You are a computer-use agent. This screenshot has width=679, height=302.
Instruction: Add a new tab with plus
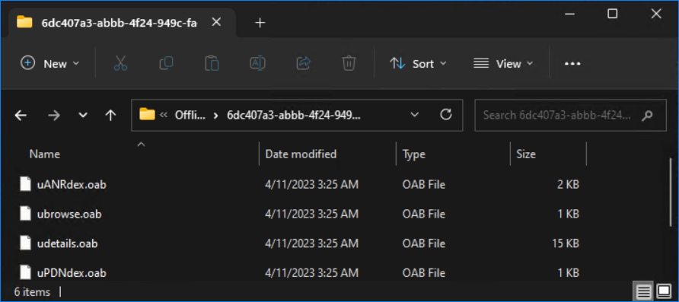click(260, 23)
